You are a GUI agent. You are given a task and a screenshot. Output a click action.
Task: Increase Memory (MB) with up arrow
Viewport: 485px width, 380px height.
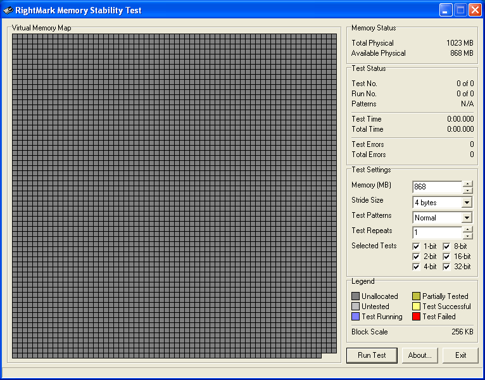(x=468, y=184)
